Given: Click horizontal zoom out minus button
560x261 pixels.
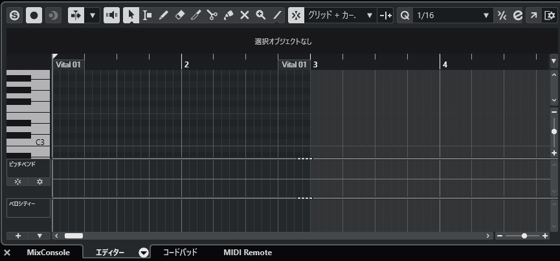Looking at the screenshot, I should click(500, 236).
